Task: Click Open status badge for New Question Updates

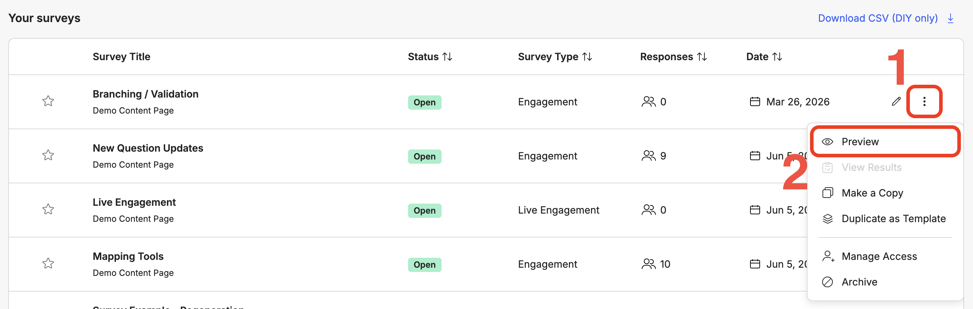Action: click(424, 156)
